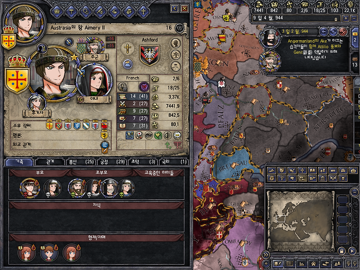Toggle the minimap lock icon
The height and width of the screenshot is (270, 360).
point(341,250)
